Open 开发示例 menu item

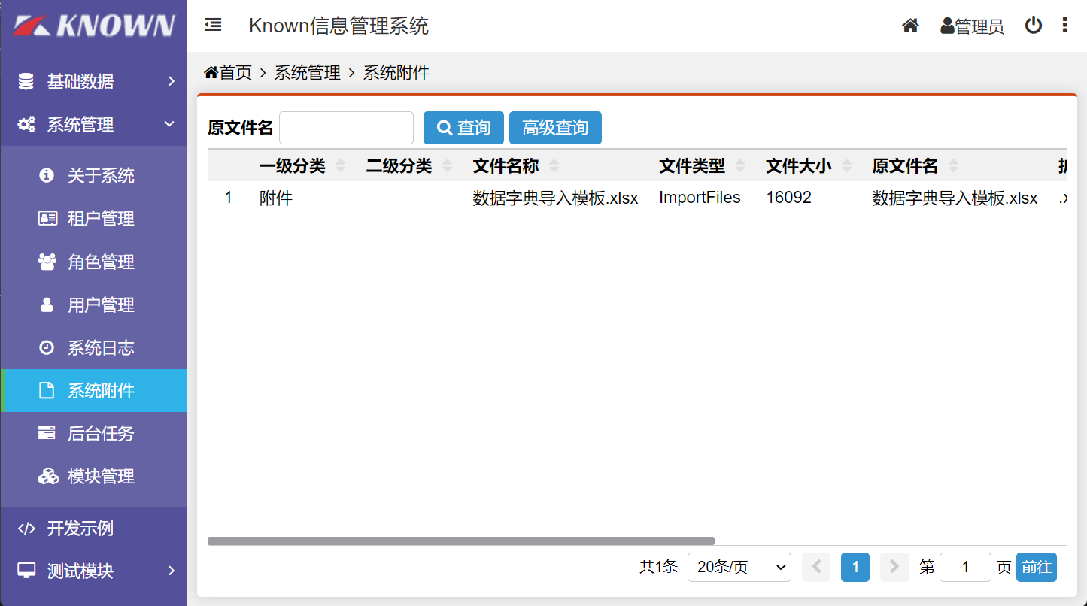click(94, 528)
